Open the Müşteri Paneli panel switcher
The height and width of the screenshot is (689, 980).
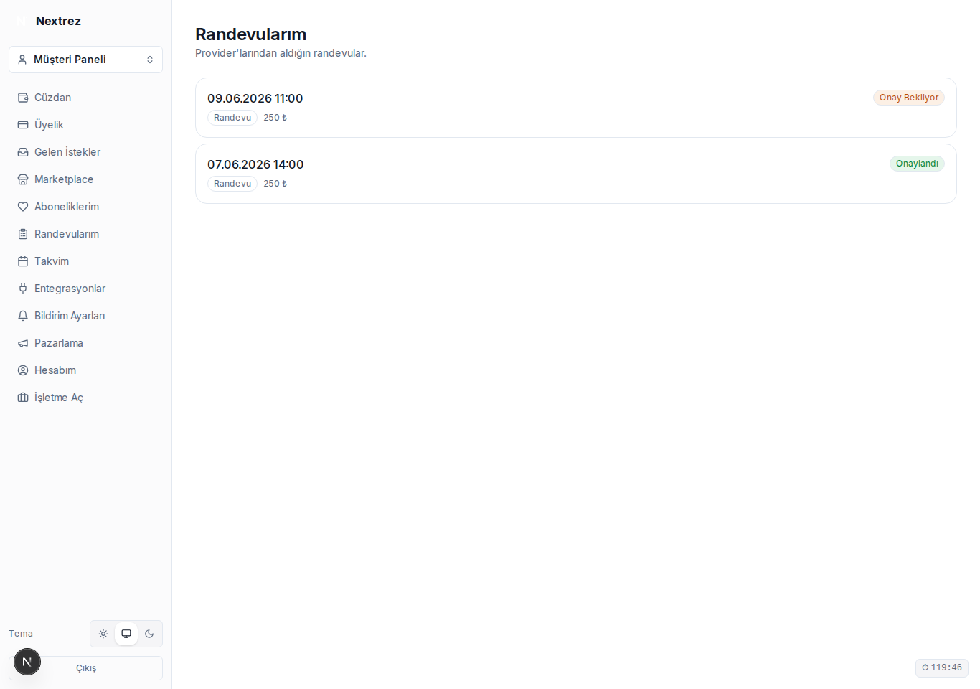pos(85,60)
